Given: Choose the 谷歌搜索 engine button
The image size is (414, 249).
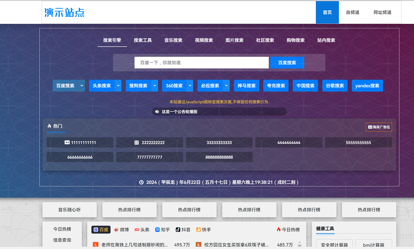Looking at the screenshot, I should point(335,86).
